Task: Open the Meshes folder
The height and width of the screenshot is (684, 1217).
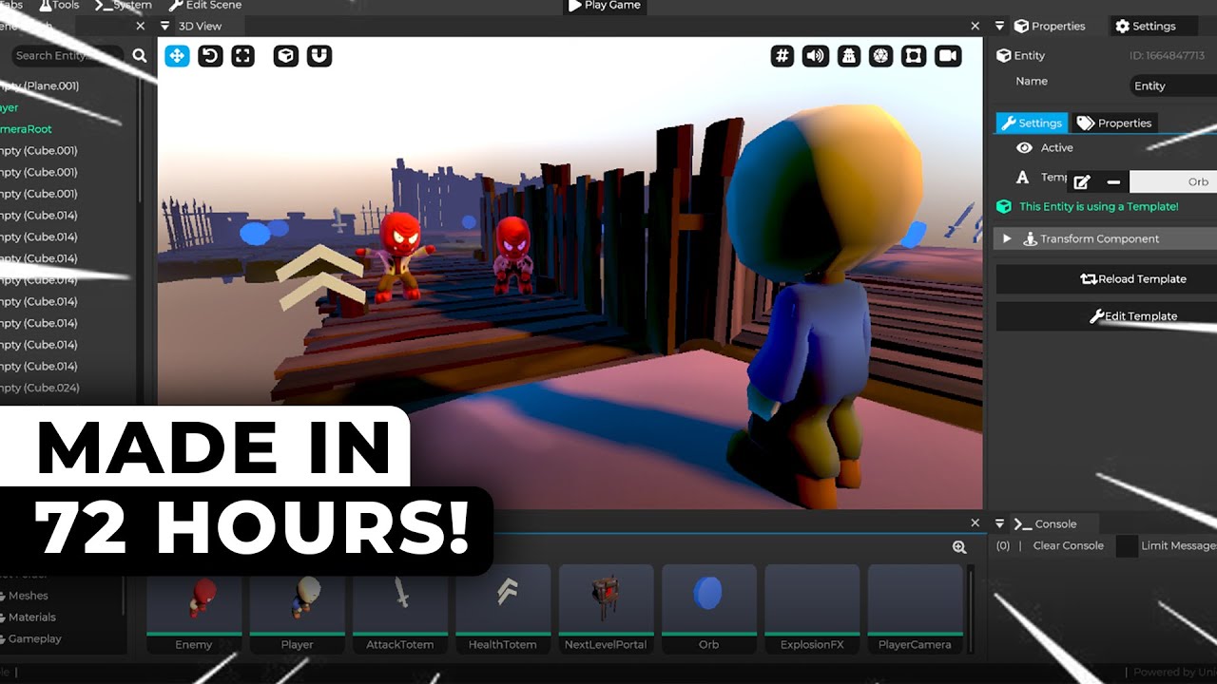Action: click(x=28, y=596)
